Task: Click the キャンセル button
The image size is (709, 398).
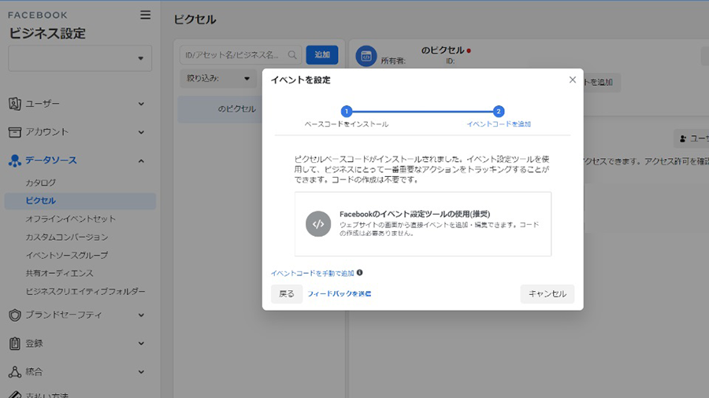Action: tap(548, 293)
